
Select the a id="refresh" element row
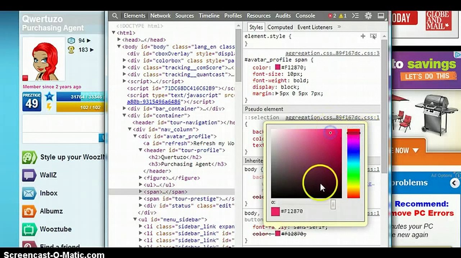click(188, 143)
